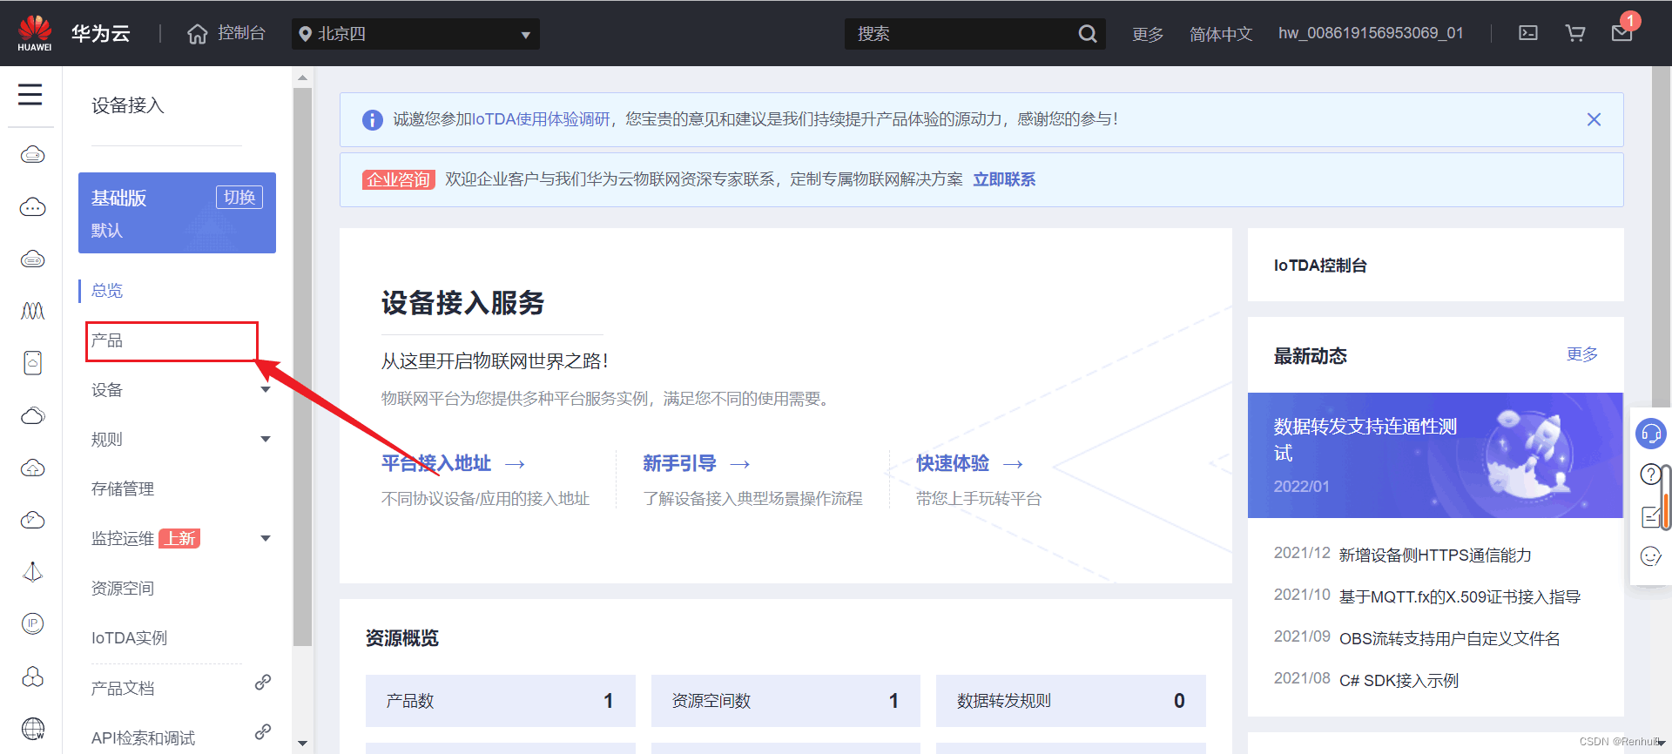Launch the CloudShell terminal icon
This screenshot has height=754, width=1672.
tap(1528, 33)
